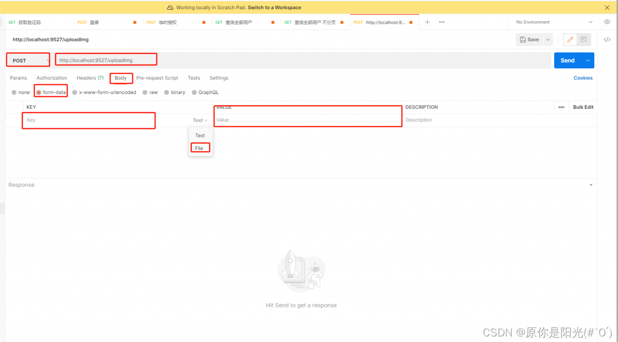618x342 pixels.
Task: Open the environment quick look eye icon
Action: coord(607,22)
